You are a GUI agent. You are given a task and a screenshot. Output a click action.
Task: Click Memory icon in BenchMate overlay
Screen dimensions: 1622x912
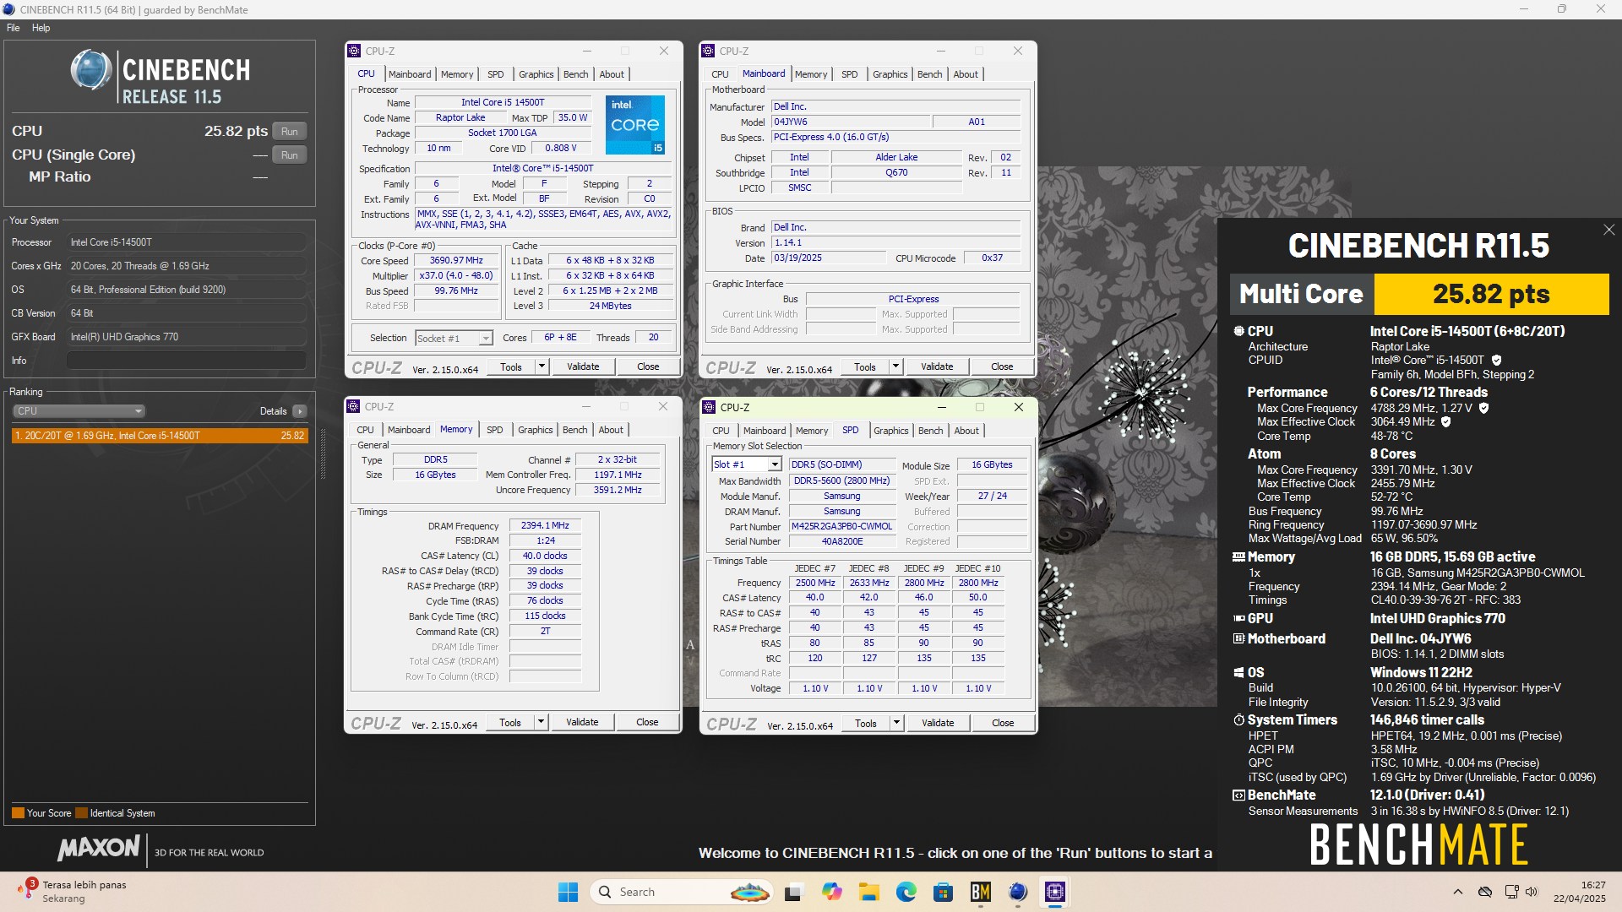coord(1238,556)
